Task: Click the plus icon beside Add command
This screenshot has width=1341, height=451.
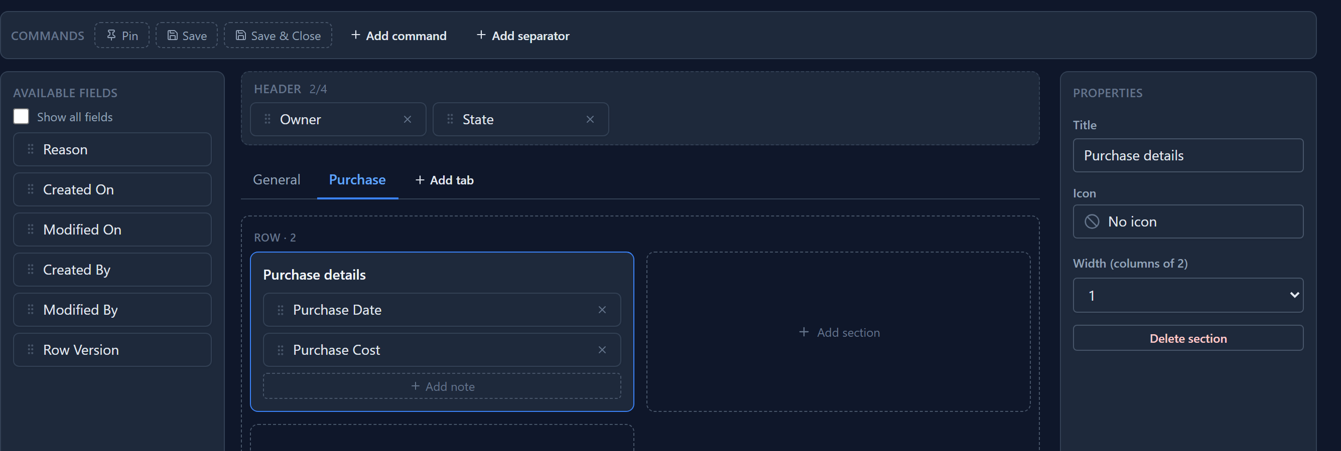Action: [355, 34]
